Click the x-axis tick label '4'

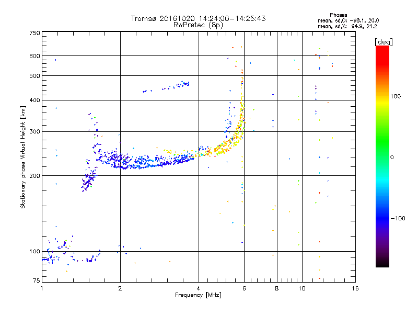click(x=199, y=288)
